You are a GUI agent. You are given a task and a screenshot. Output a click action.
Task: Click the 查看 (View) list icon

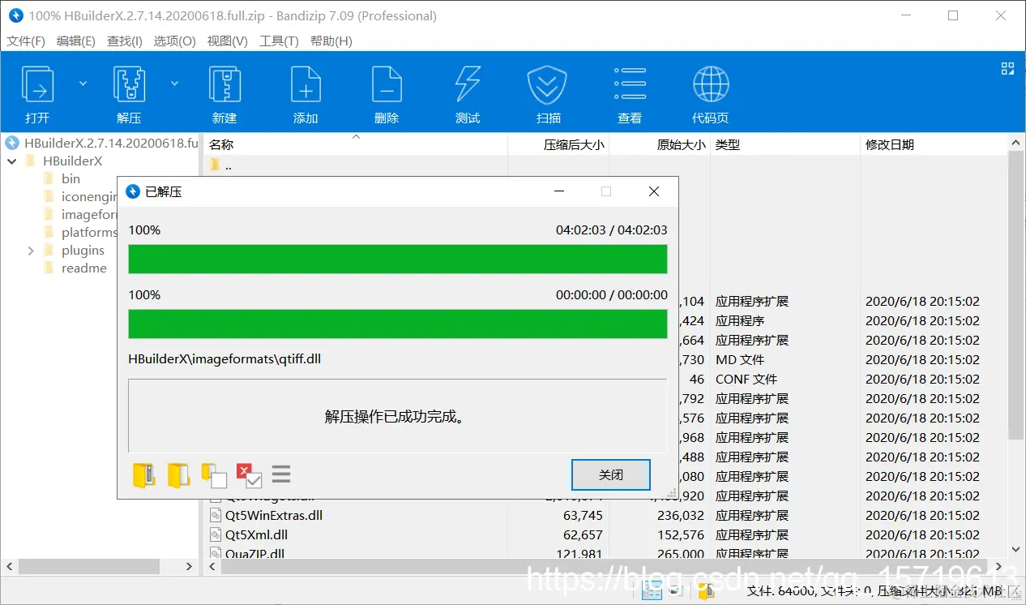pos(630,92)
